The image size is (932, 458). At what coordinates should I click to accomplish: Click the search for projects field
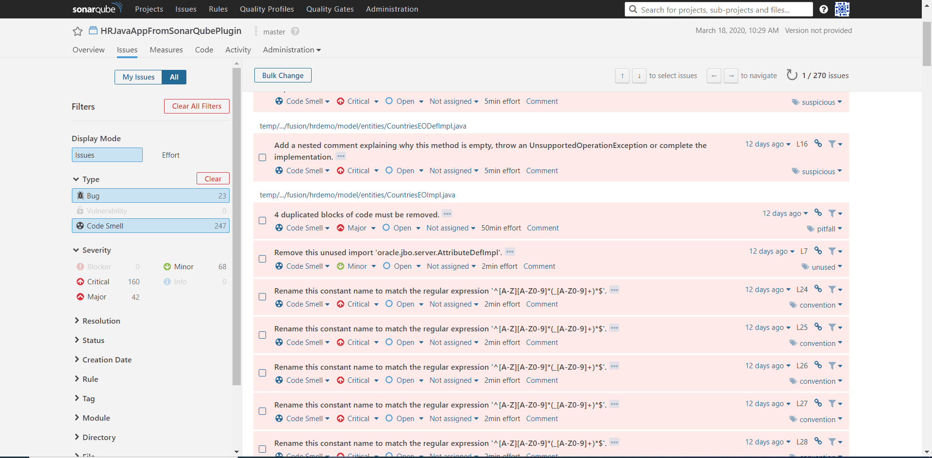719,9
